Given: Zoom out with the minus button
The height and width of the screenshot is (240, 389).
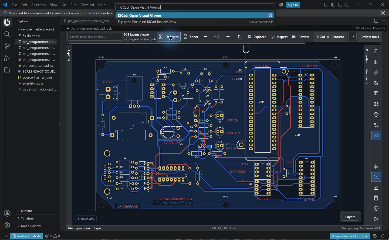Looking at the screenshot, I should click(205, 37).
